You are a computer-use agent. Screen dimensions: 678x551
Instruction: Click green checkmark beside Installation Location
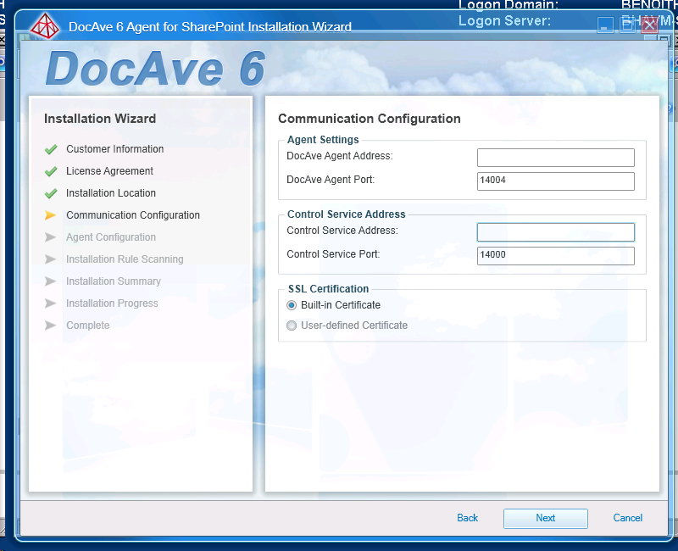(51, 193)
